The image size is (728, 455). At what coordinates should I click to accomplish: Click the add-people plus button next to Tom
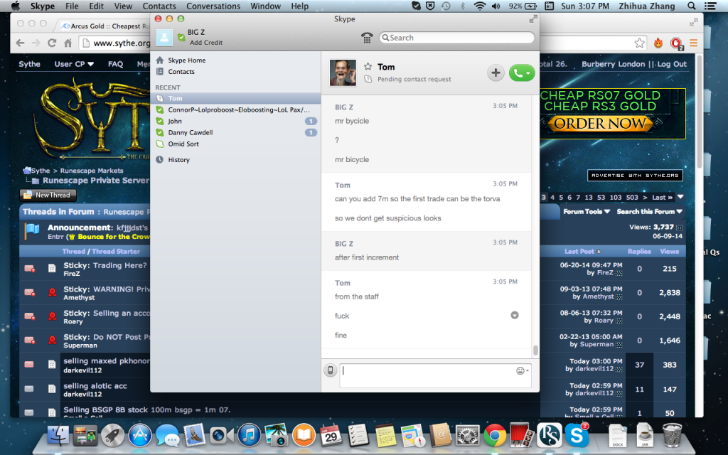pos(496,73)
